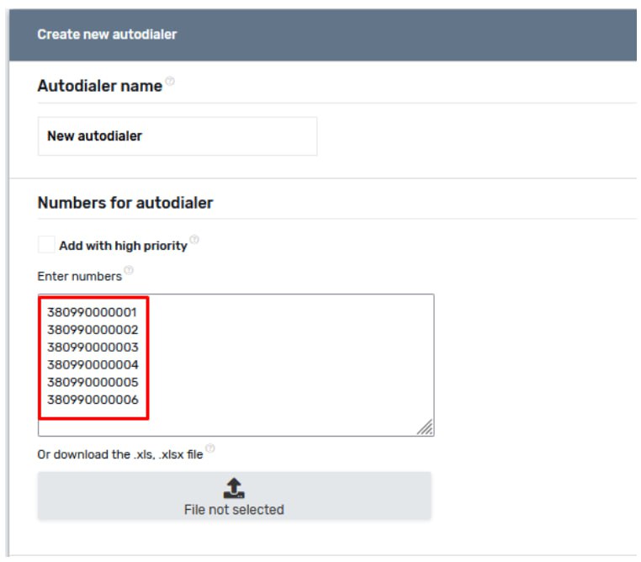The height and width of the screenshot is (562, 641).
Task: Focus the Autodialer name input field
Action: click(x=177, y=136)
